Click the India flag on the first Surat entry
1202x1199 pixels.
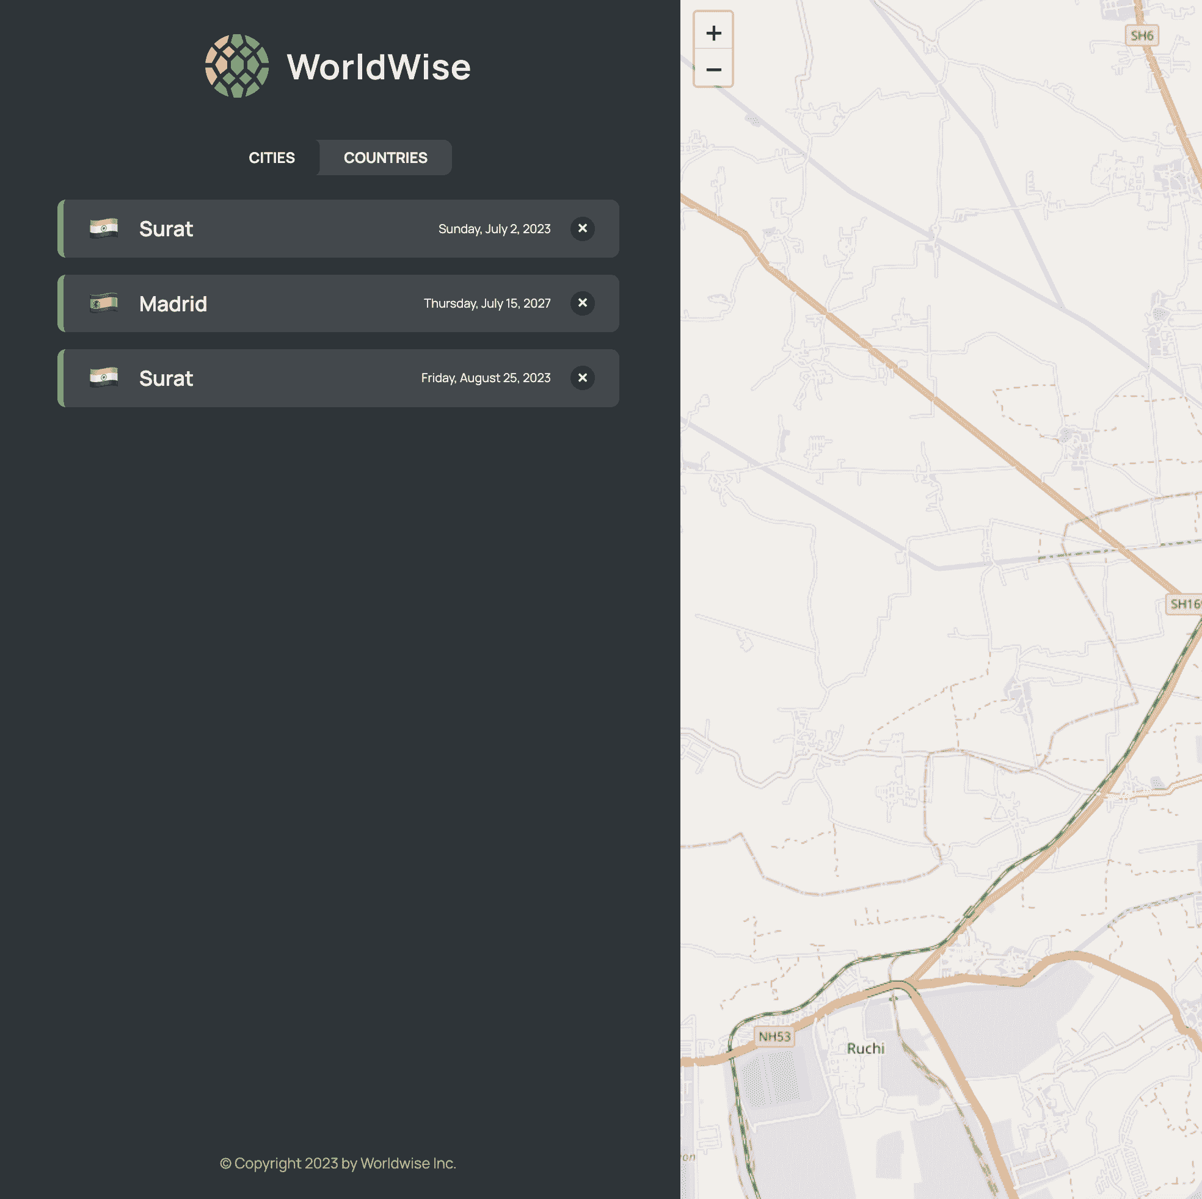pyautogui.click(x=103, y=229)
